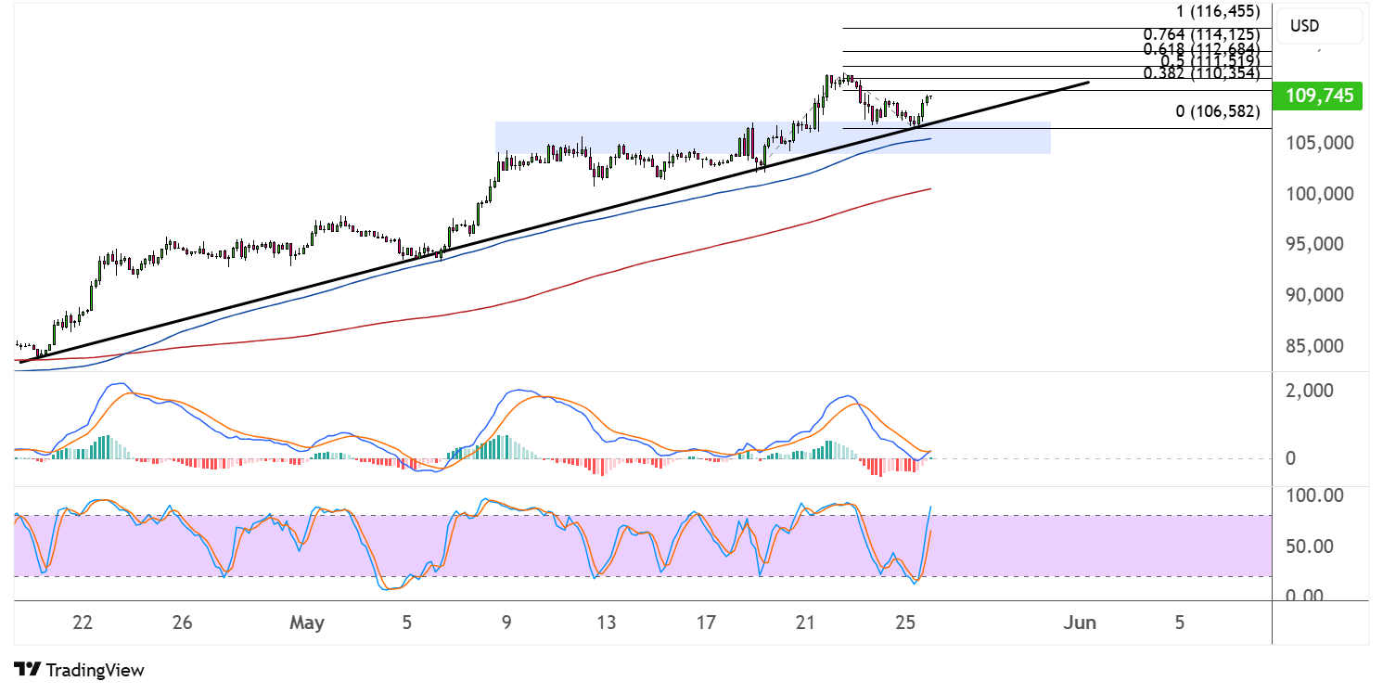Click the 22 date label
The image size is (1383, 694).
(83, 623)
